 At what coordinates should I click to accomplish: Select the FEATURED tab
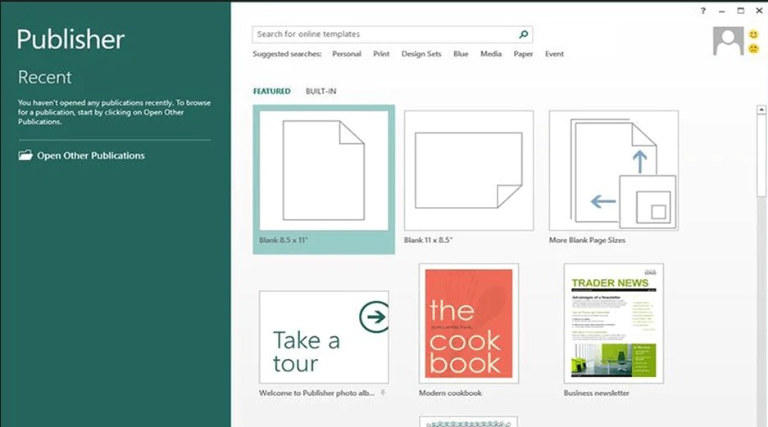pos(271,92)
